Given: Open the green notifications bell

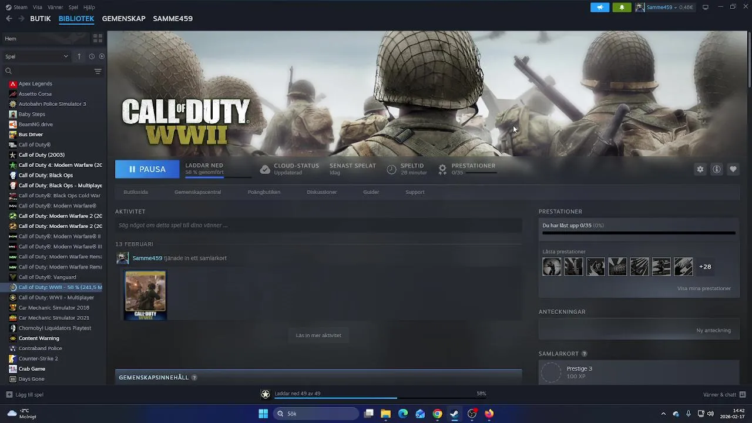Looking at the screenshot, I should click(x=622, y=7).
